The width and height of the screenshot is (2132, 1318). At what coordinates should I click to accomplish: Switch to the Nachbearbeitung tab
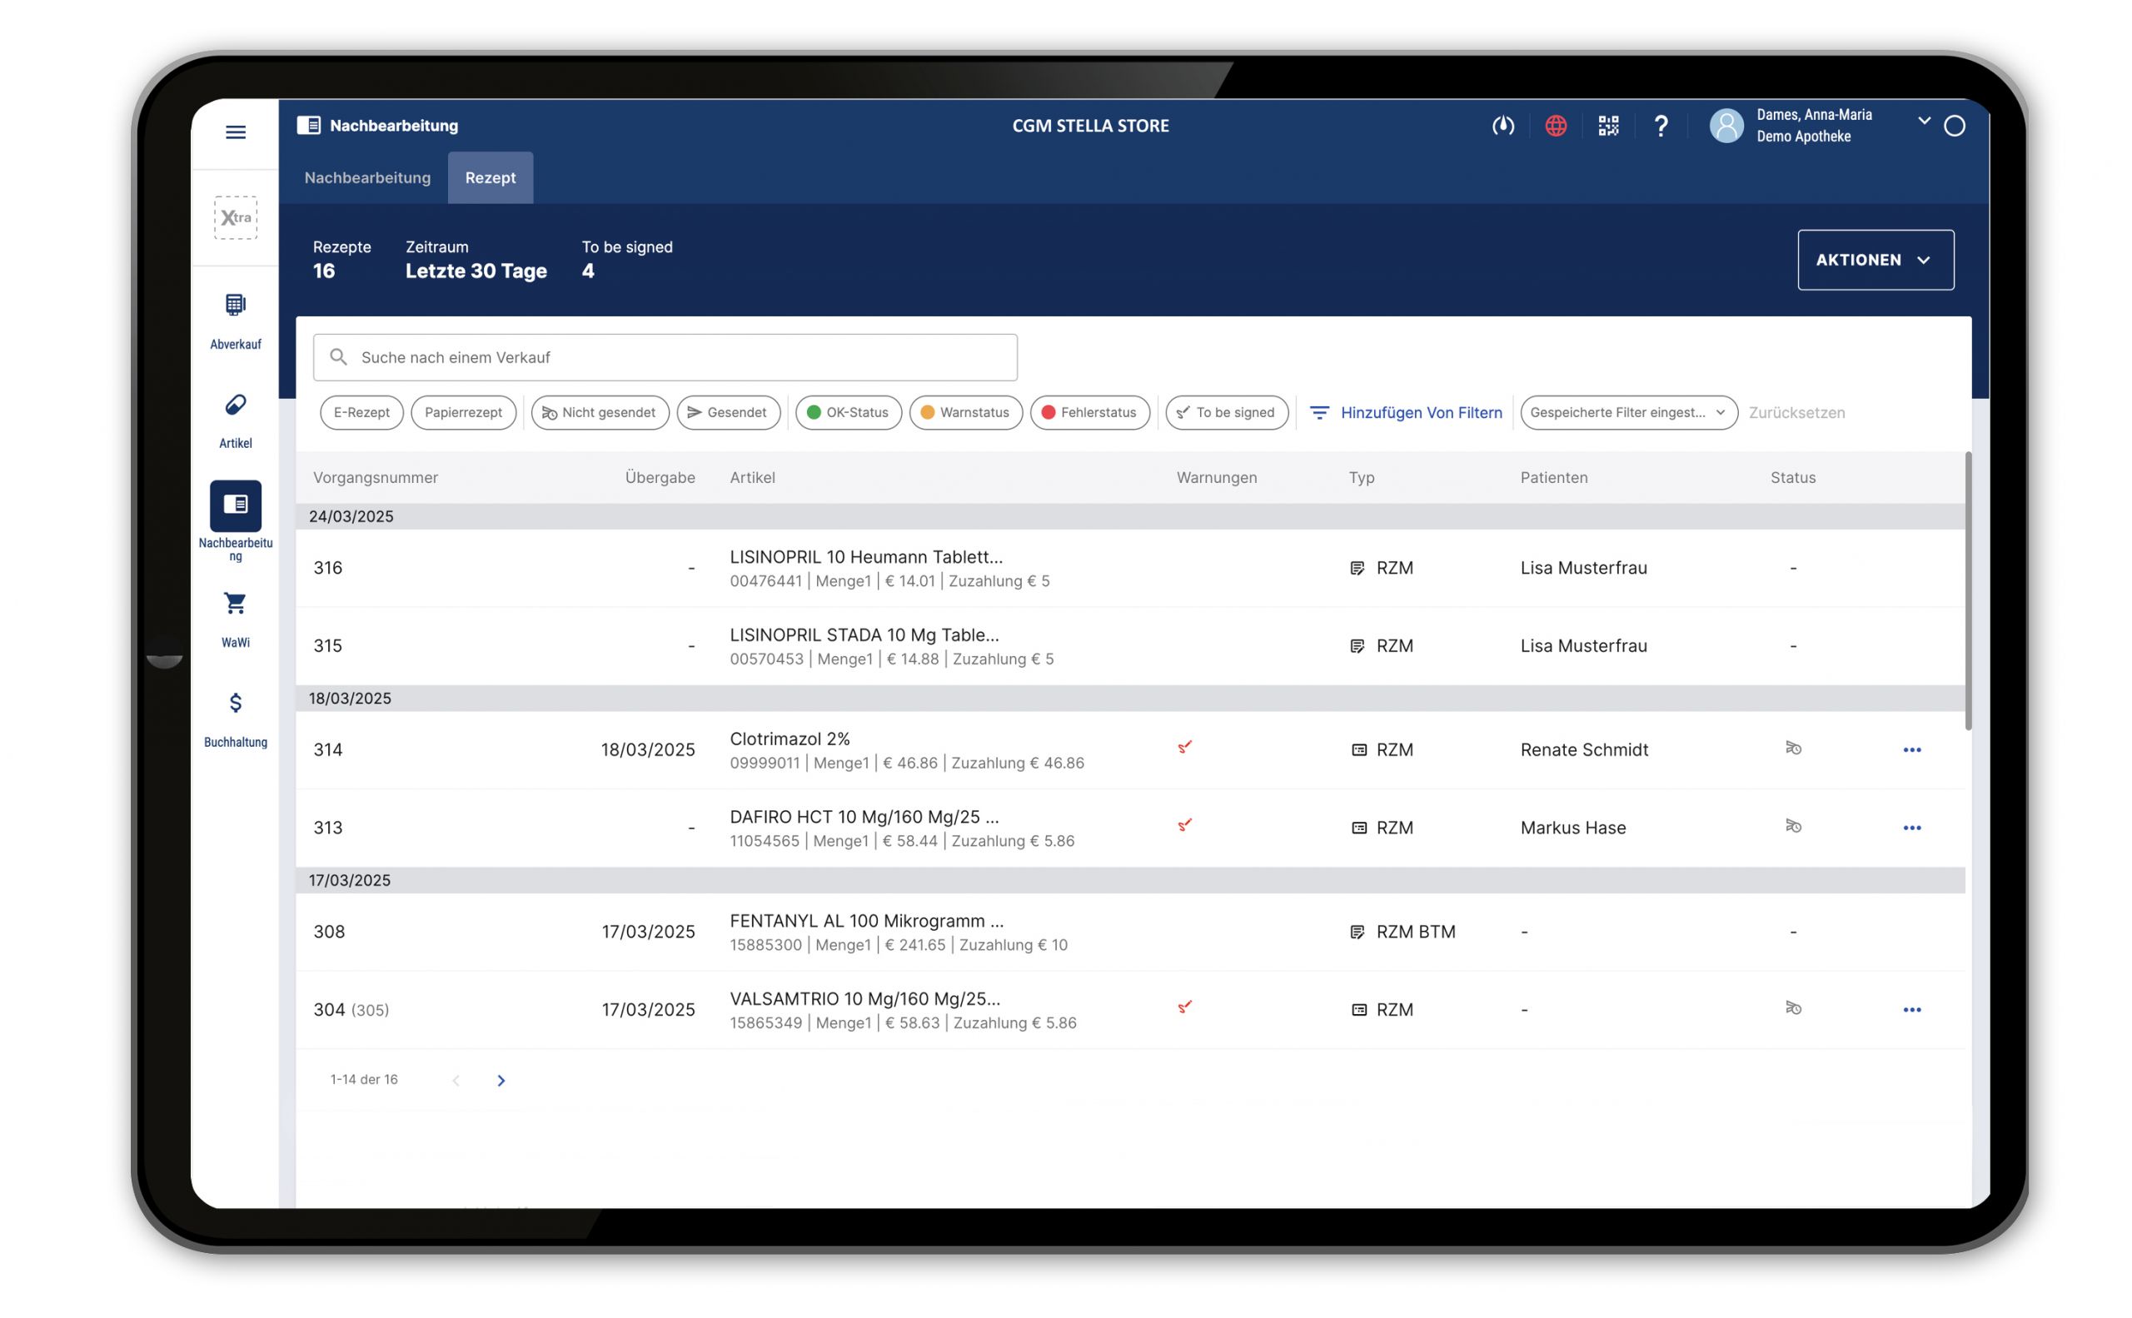367,178
